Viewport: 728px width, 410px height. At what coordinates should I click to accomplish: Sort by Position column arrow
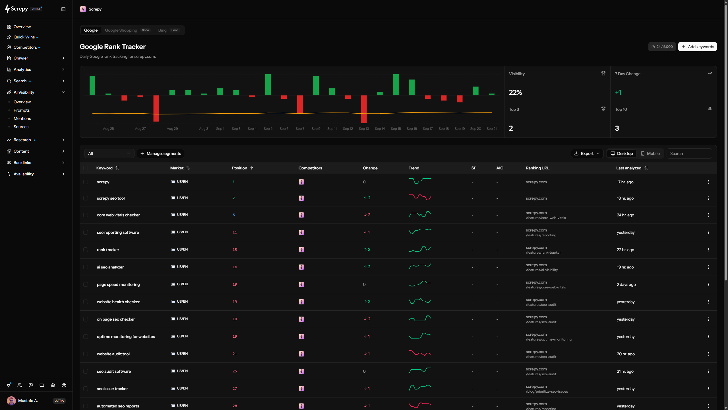[x=252, y=168]
